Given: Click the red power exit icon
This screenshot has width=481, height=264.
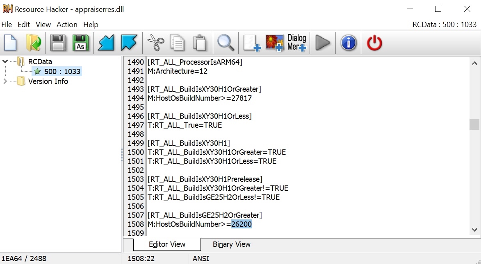Looking at the screenshot, I should pos(374,43).
